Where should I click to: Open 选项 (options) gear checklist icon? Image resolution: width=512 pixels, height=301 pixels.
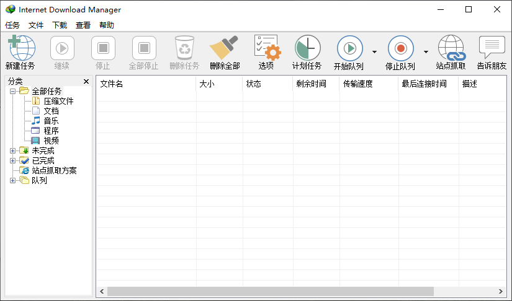click(x=267, y=48)
